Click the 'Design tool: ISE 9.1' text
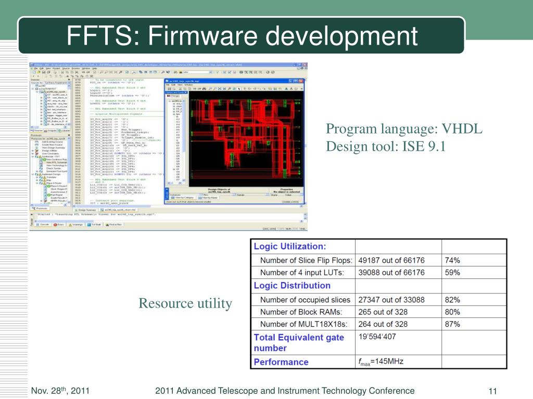 pyautogui.click(x=386, y=147)
